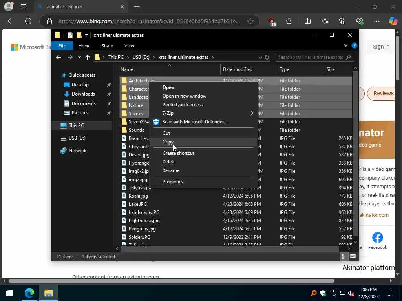
Task: Open Edge Extensions puzzle icon
Action: tap(289, 21)
